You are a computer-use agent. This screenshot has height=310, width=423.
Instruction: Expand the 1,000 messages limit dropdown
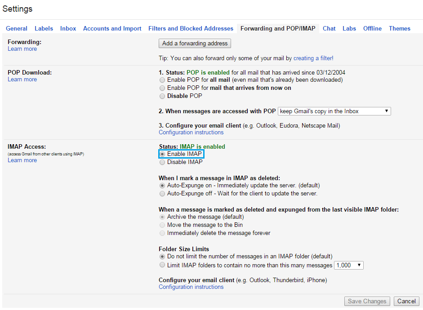pos(349,265)
